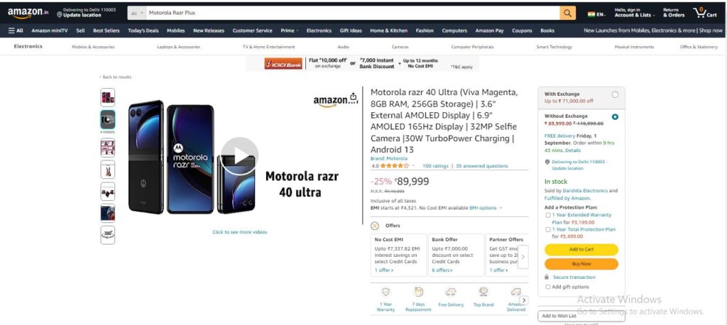The height and width of the screenshot is (325, 727).
Task: Open the All search category dropdown
Action: (x=137, y=13)
